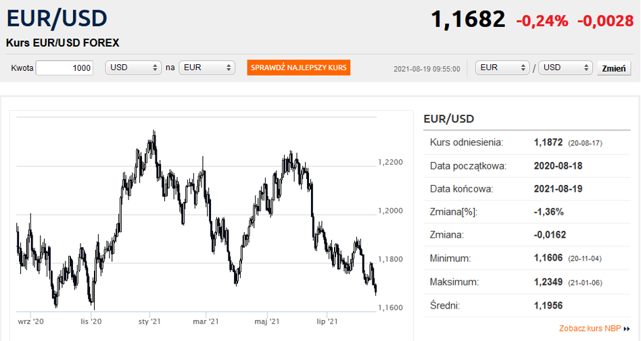641x341 pixels.
Task: Expand the EUR dropdown after "na"
Action: 207,68
